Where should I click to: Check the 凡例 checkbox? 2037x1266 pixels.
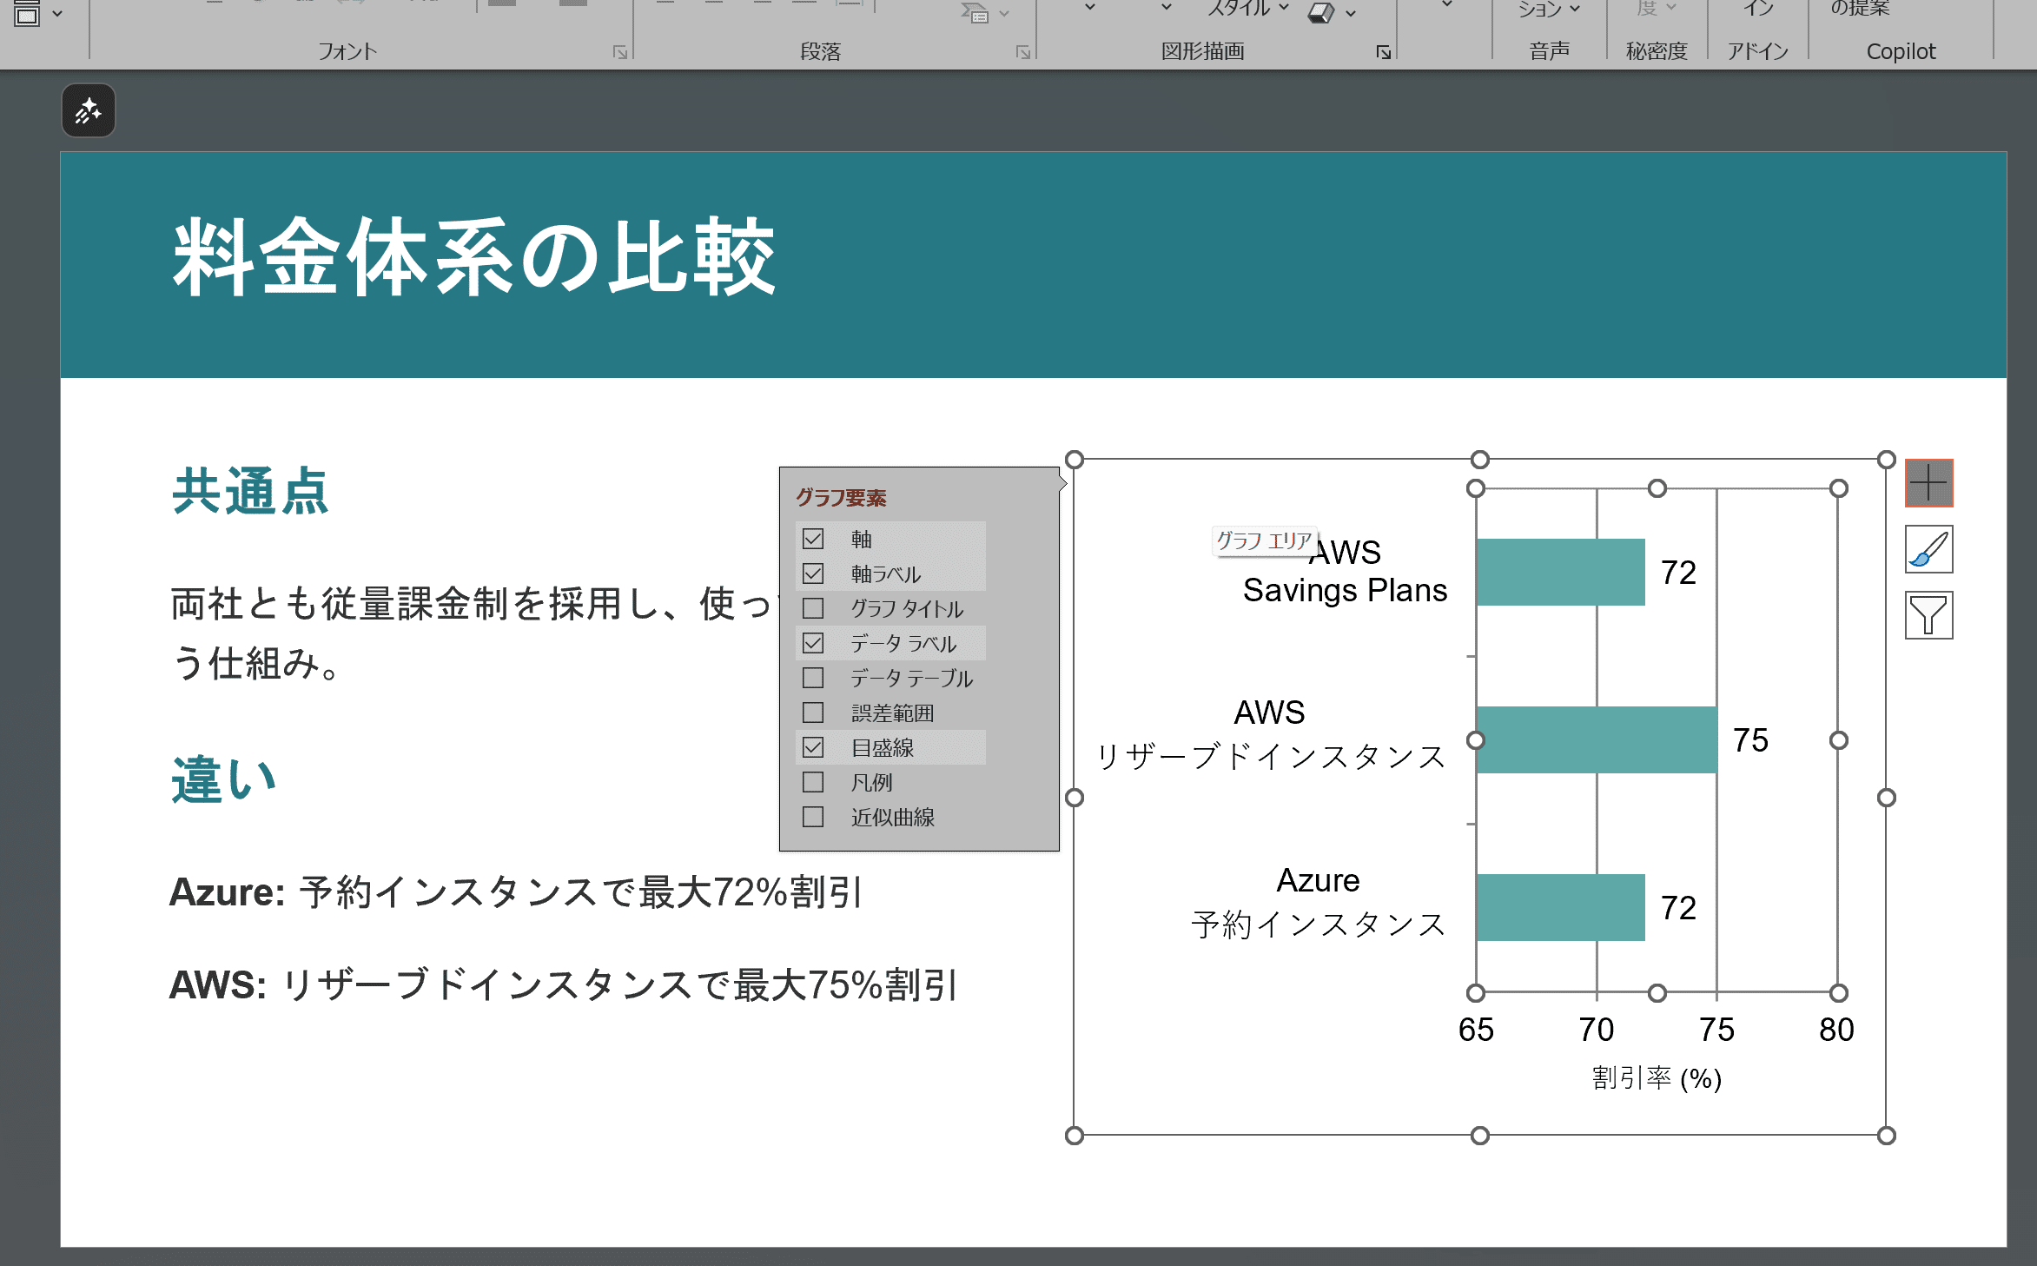[813, 782]
